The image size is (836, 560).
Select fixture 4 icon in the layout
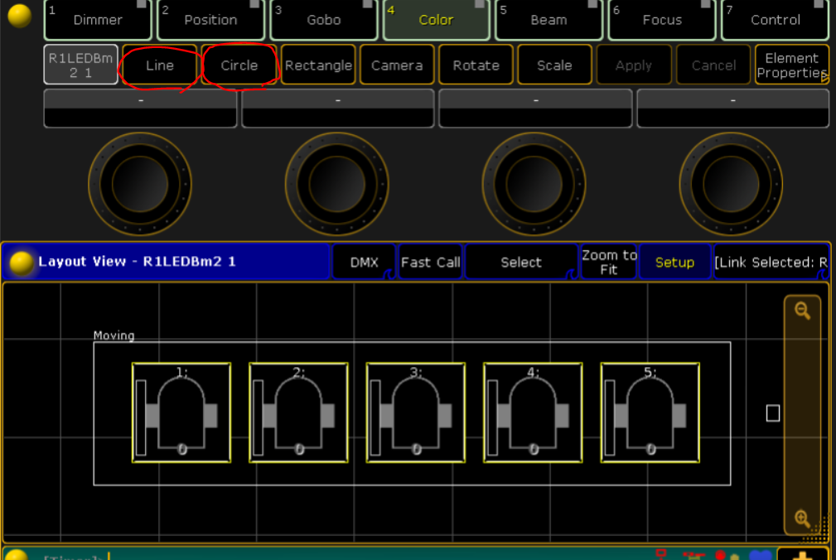coord(533,413)
